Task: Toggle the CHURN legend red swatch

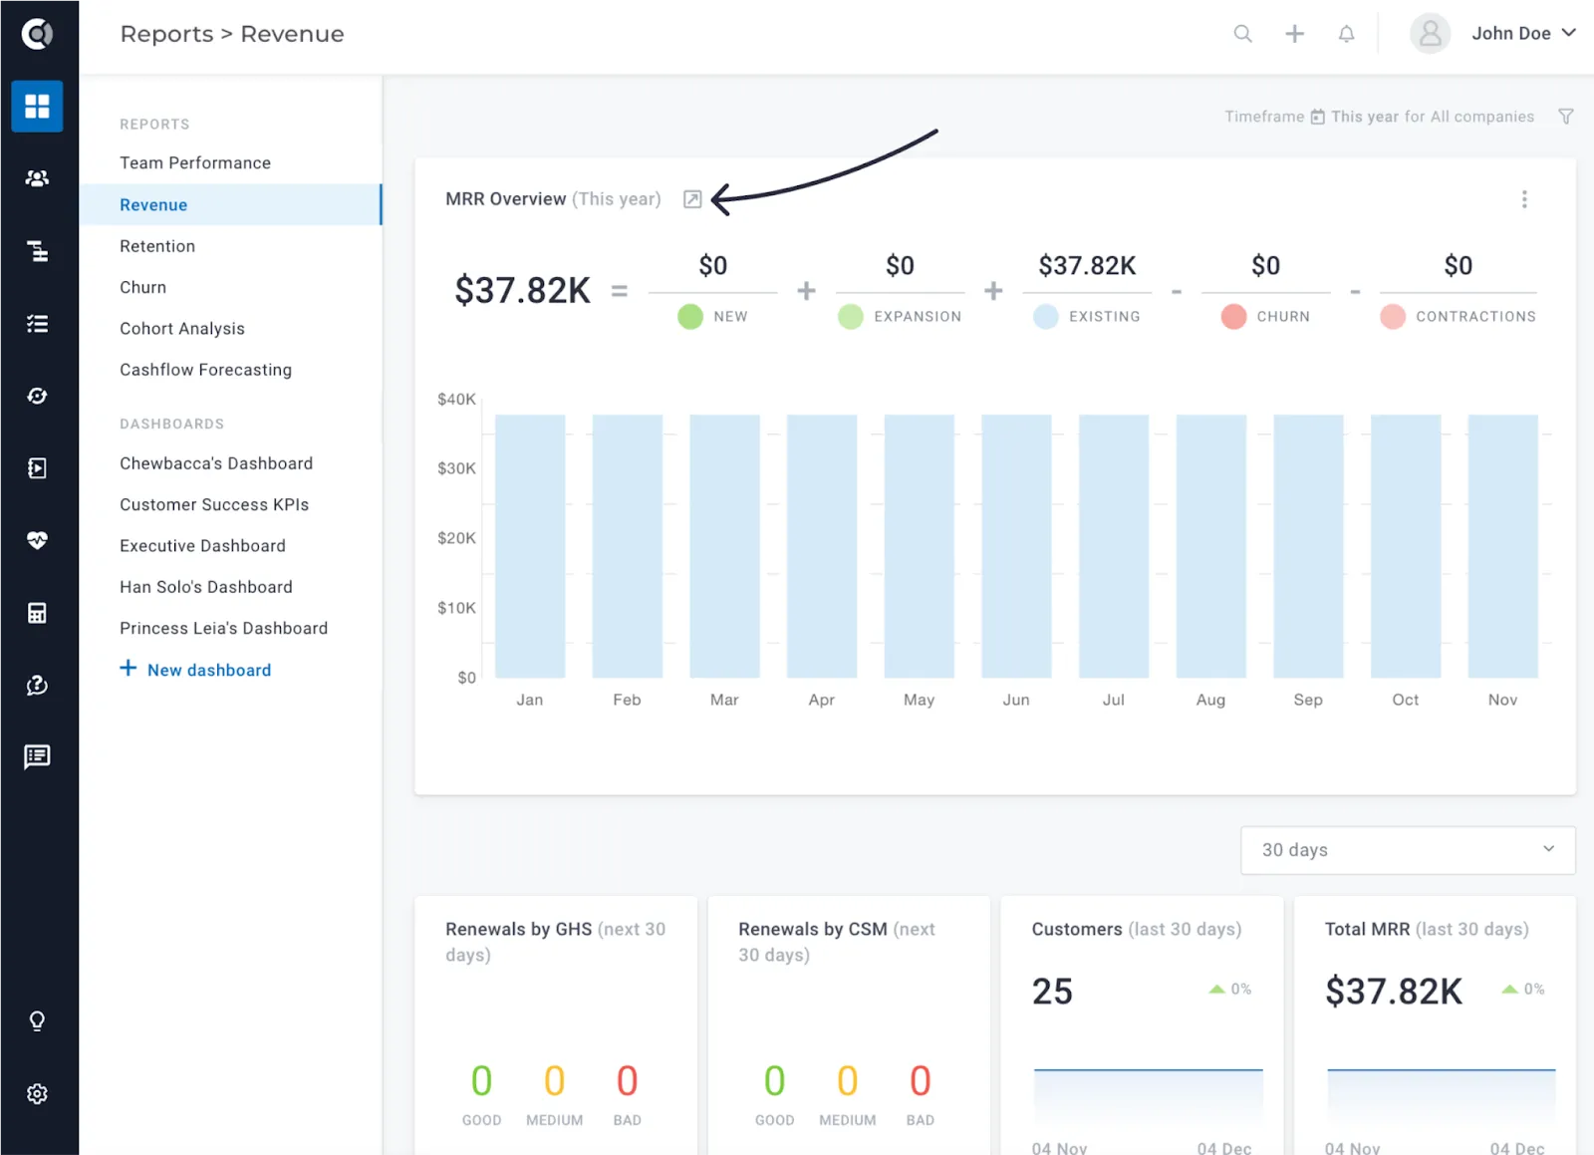Action: coord(1233,317)
